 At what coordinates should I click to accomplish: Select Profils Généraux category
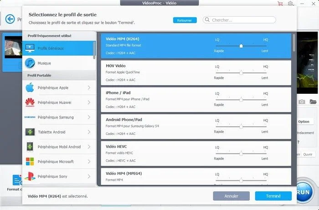(58, 48)
